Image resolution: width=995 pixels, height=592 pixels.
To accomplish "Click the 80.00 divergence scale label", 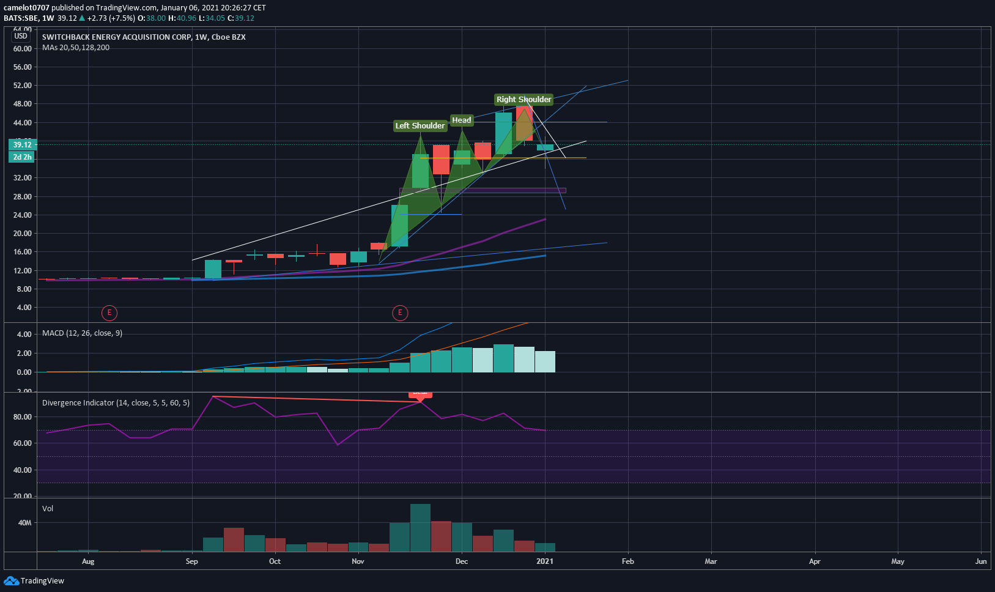I will [x=23, y=417].
